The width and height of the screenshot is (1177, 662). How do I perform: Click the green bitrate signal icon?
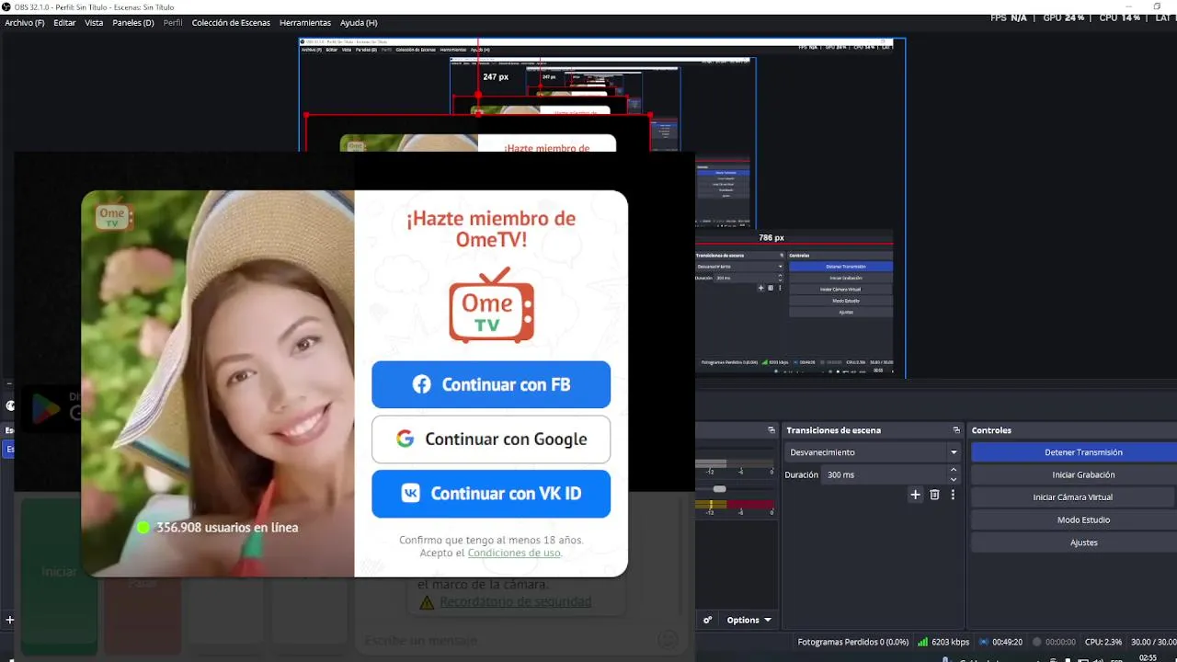[923, 642]
